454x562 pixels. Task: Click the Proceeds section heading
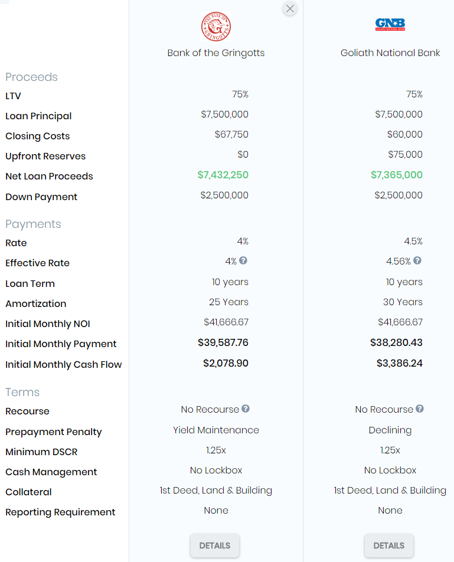pos(31,77)
